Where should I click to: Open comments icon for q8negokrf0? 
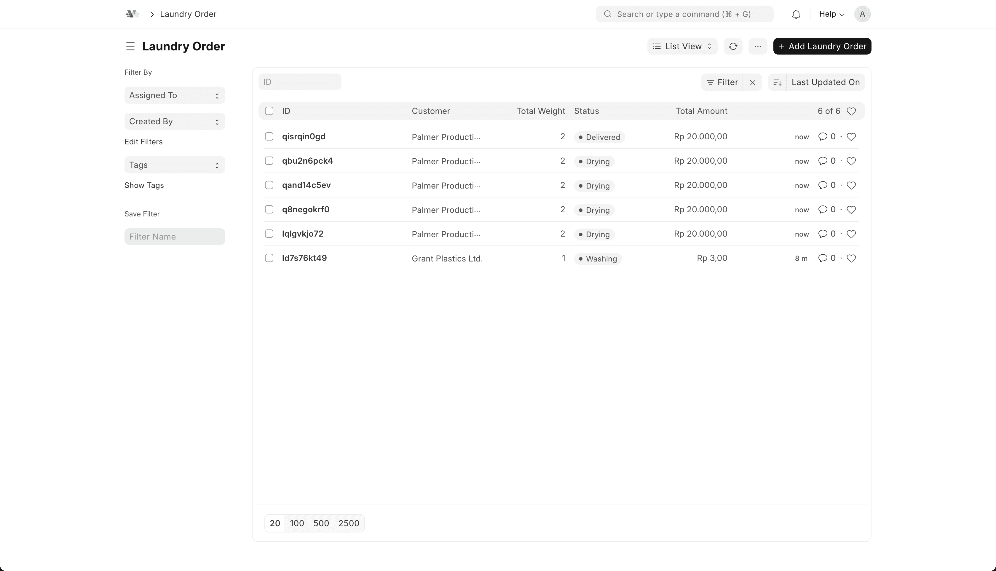[x=822, y=209]
